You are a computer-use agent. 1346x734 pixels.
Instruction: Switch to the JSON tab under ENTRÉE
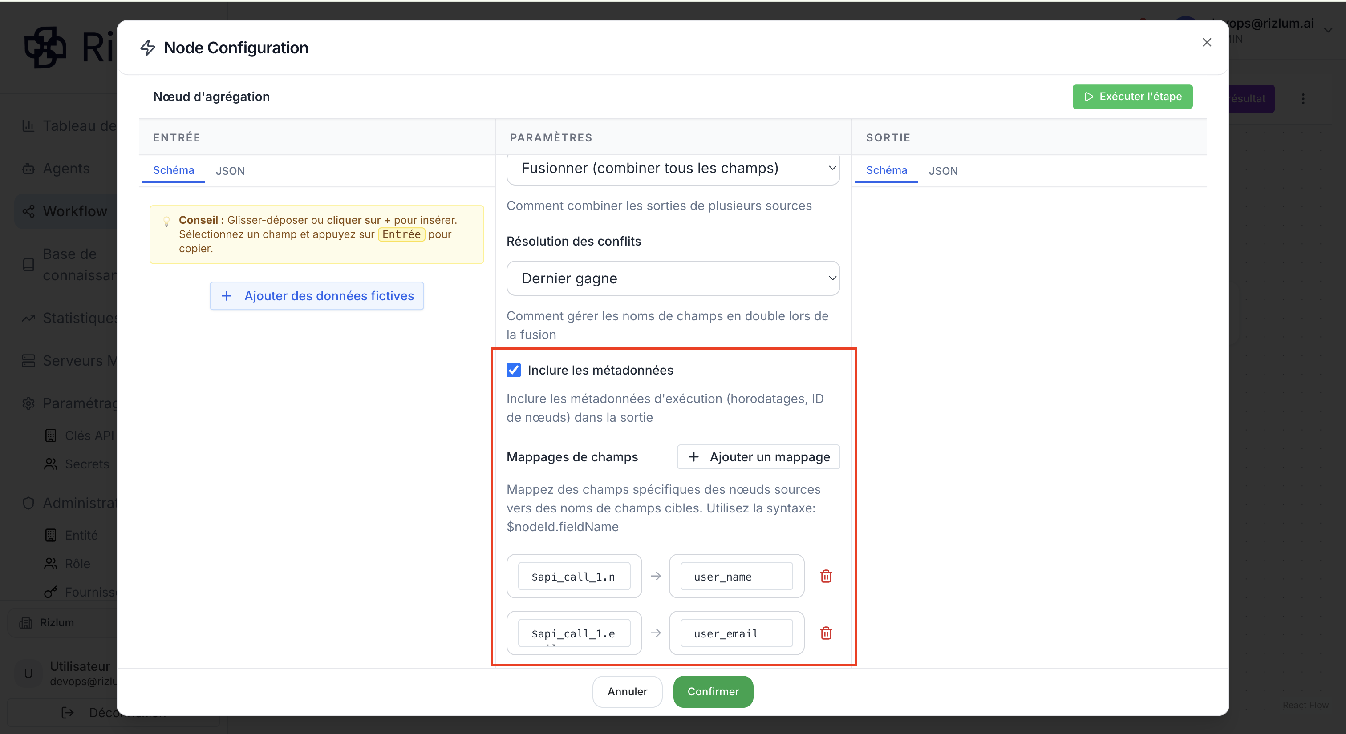pyautogui.click(x=230, y=171)
